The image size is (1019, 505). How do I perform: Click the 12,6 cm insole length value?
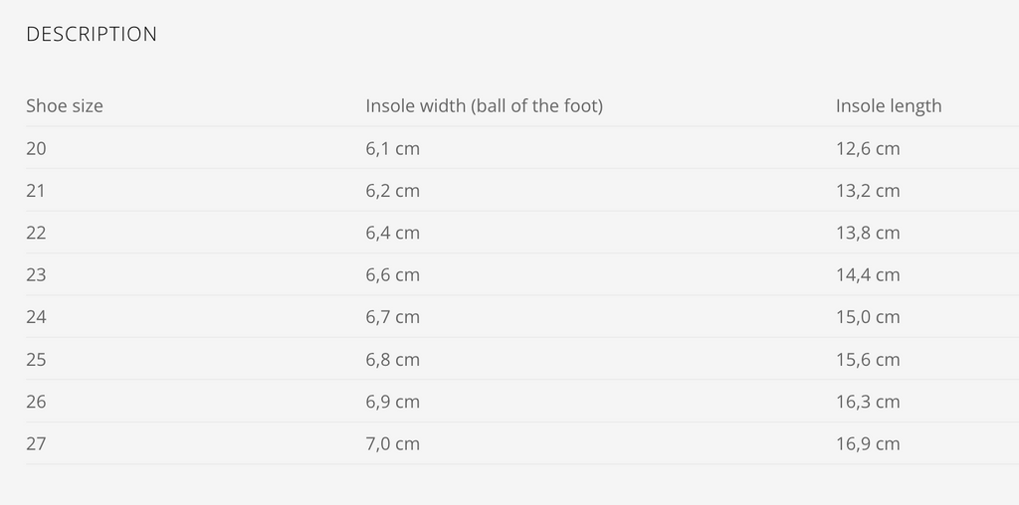pos(867,148)
